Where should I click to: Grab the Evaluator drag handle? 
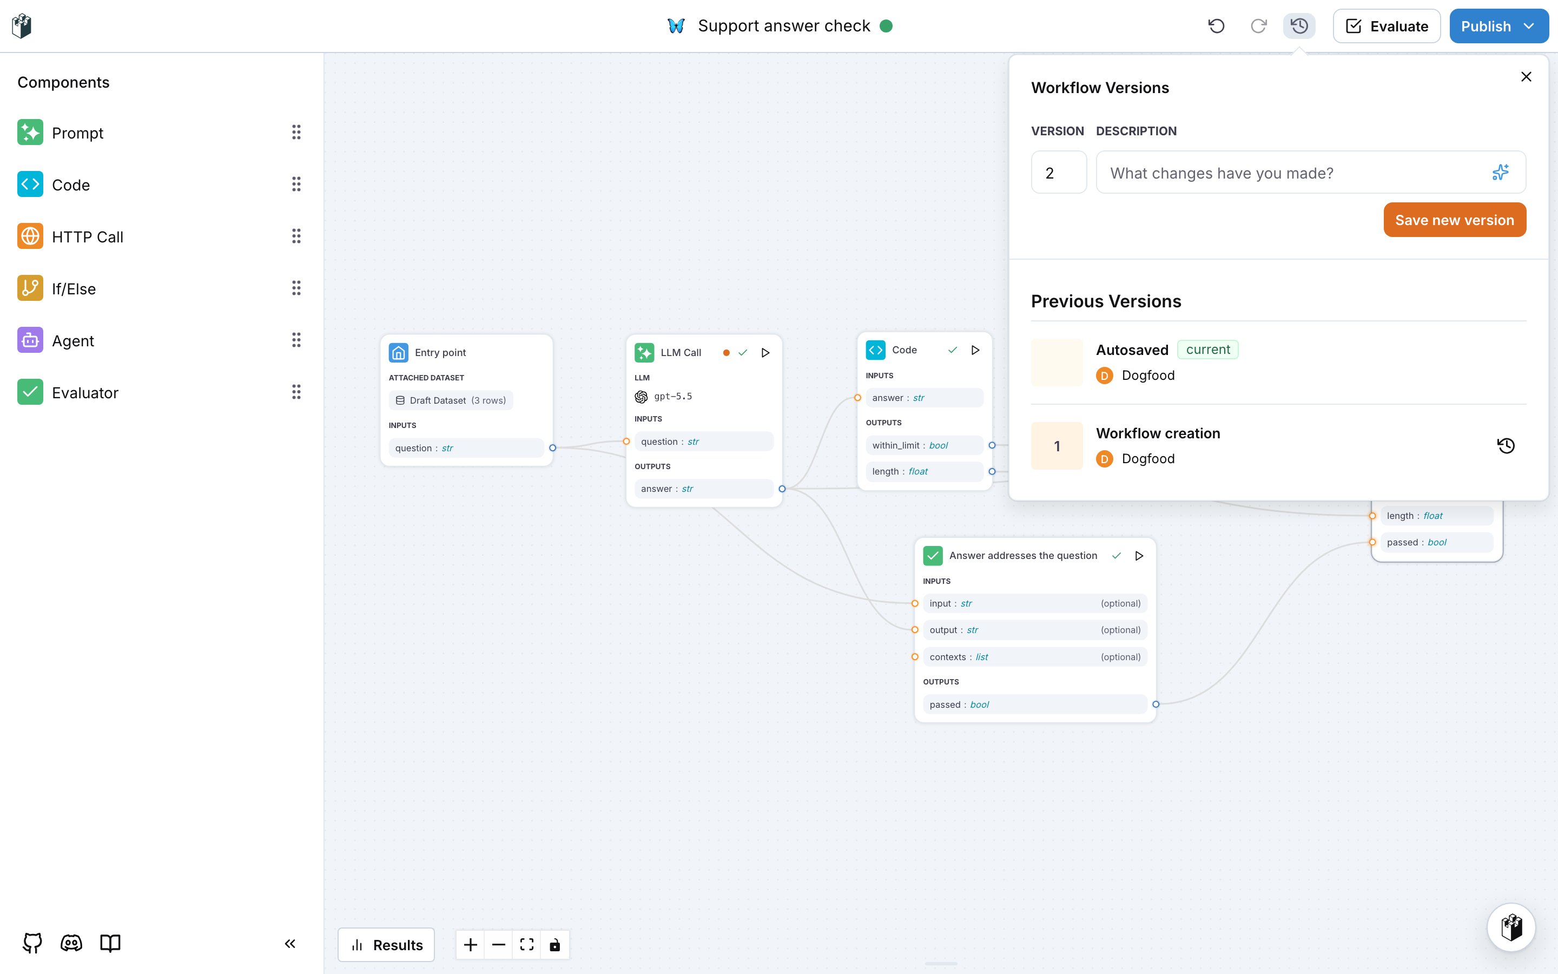(296, 392)
